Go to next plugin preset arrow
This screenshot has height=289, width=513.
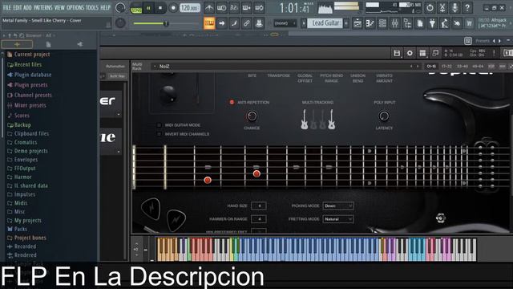pyautogui.click(x=499, y=41)
